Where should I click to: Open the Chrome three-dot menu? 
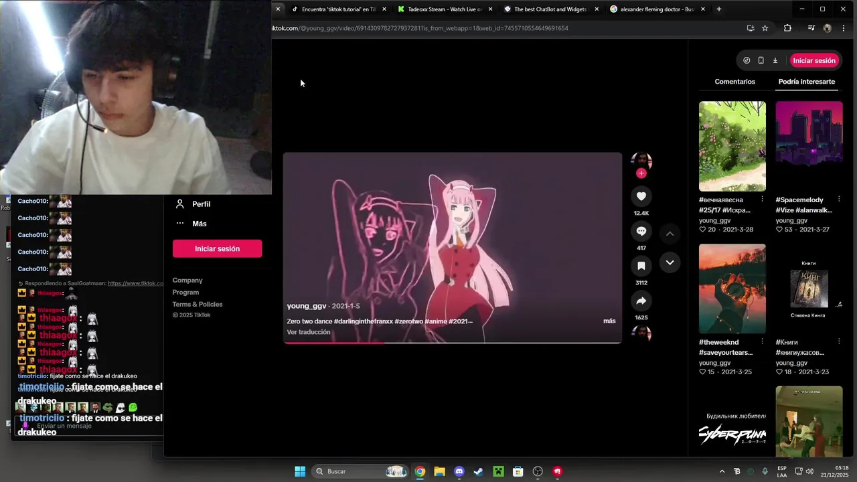844,28
